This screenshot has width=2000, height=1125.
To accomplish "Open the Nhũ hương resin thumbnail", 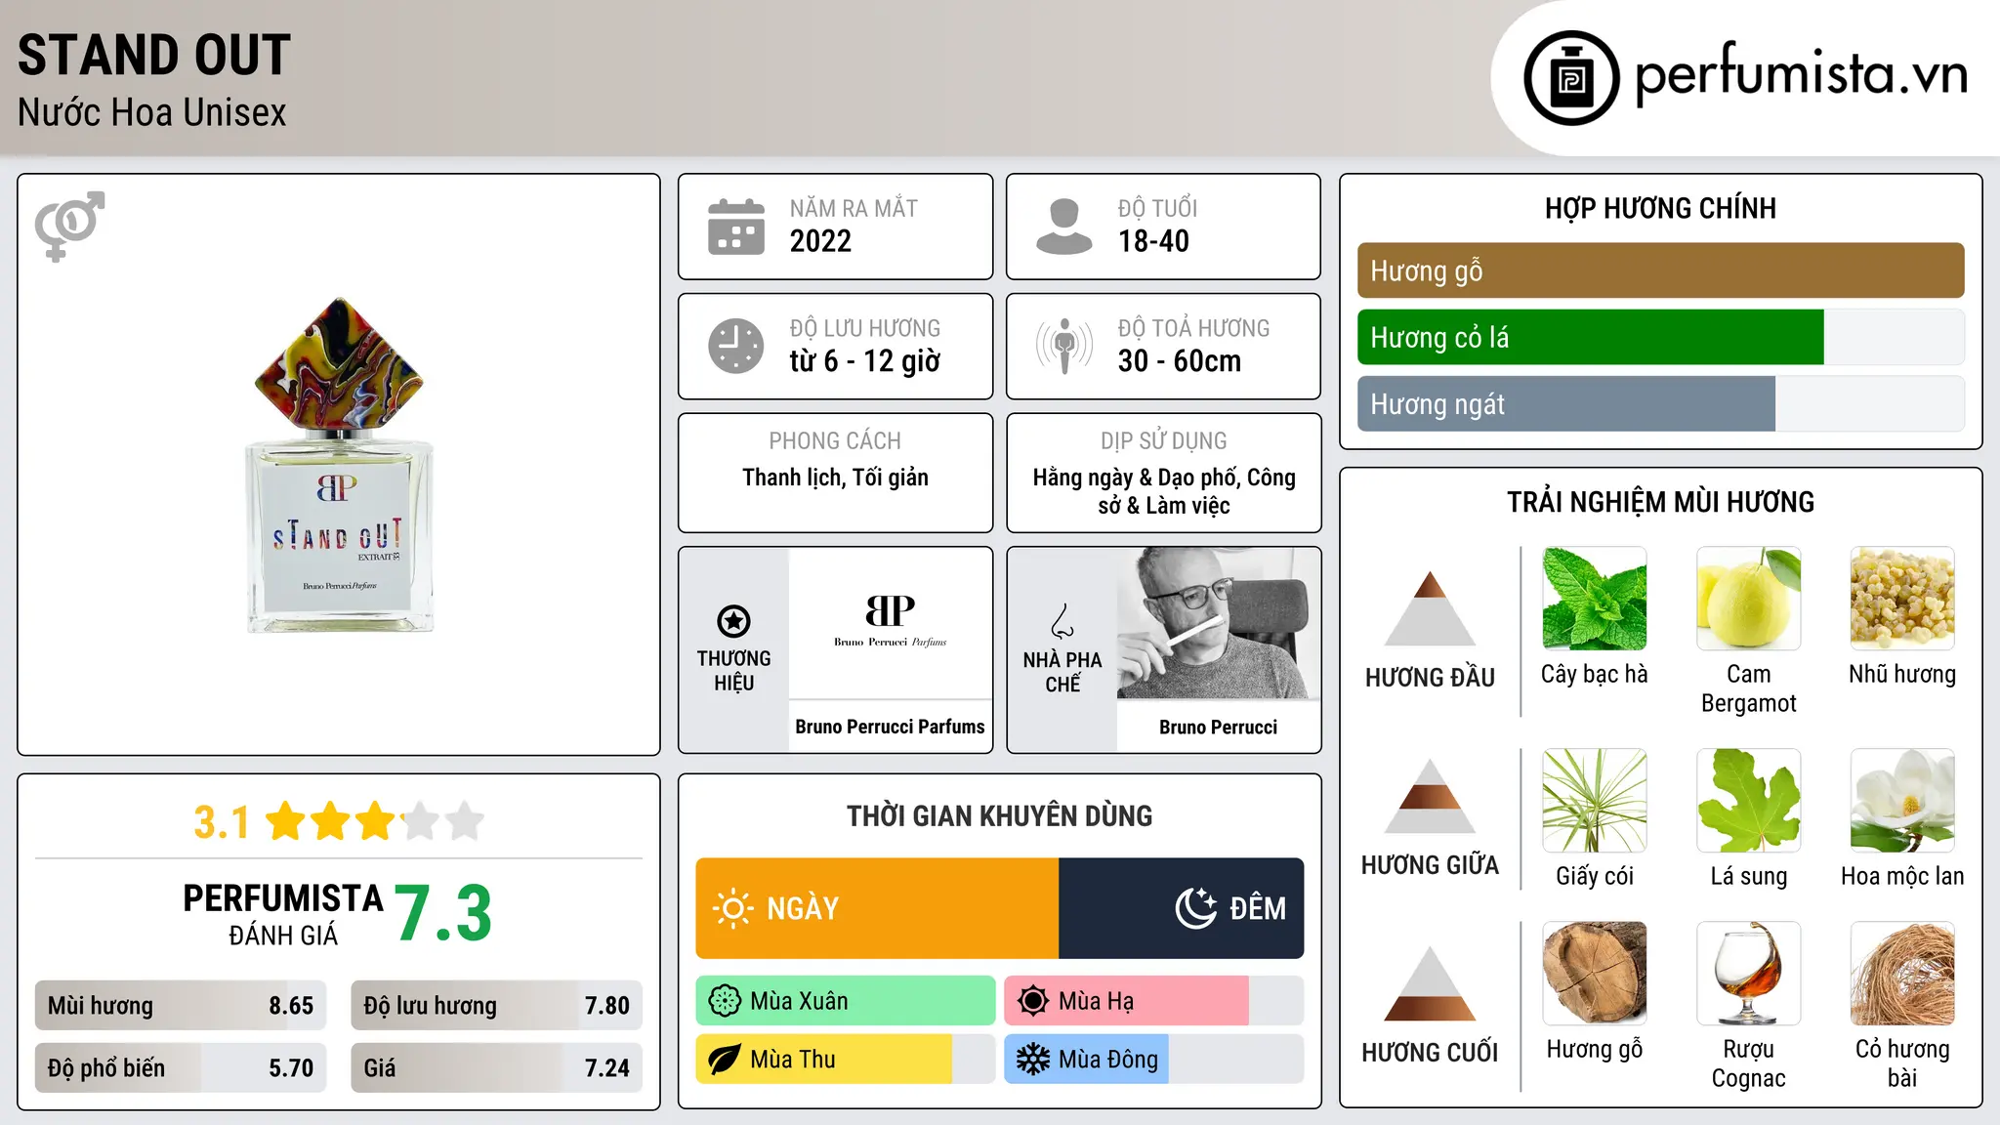I will [x=1902, y=599].
